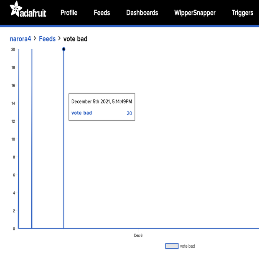Click the Dec 6 x-axis label
The image size is (259, 259).
tap(138, 236)
